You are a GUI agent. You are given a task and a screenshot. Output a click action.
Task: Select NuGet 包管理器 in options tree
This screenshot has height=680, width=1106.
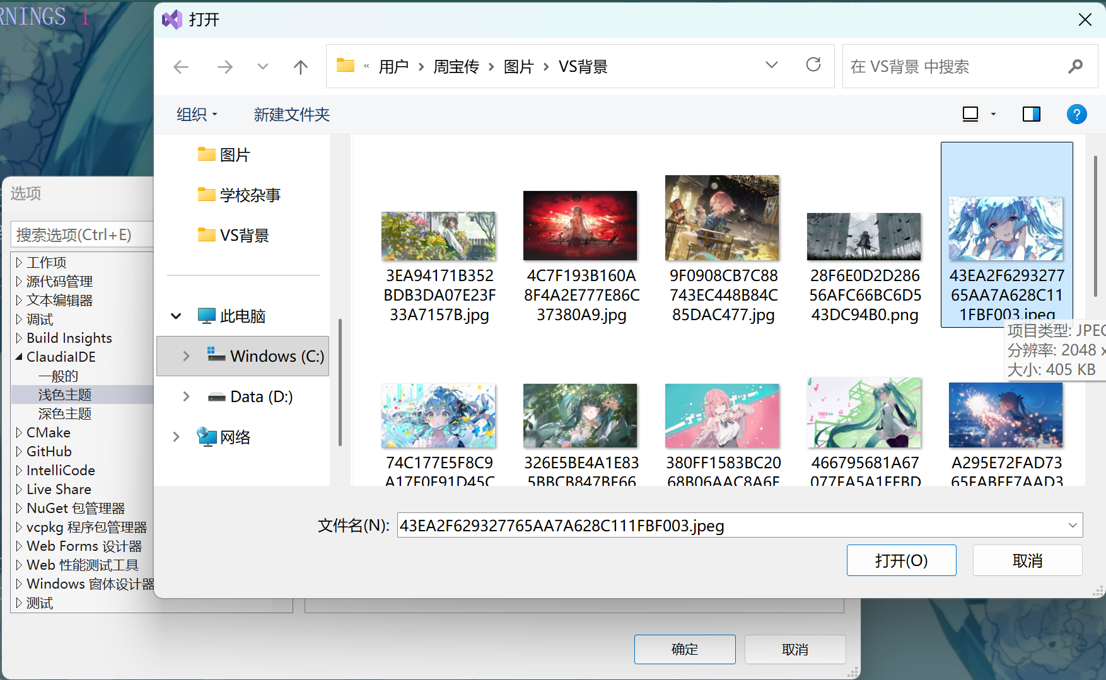tap(76, 508)
